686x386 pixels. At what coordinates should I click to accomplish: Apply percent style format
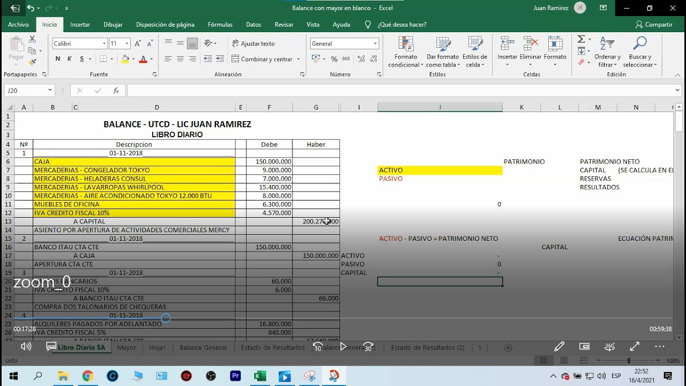point(334,59)
